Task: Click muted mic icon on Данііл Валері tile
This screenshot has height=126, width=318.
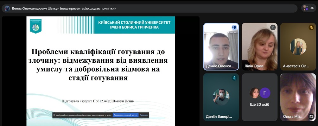Action: click(234, 78)
